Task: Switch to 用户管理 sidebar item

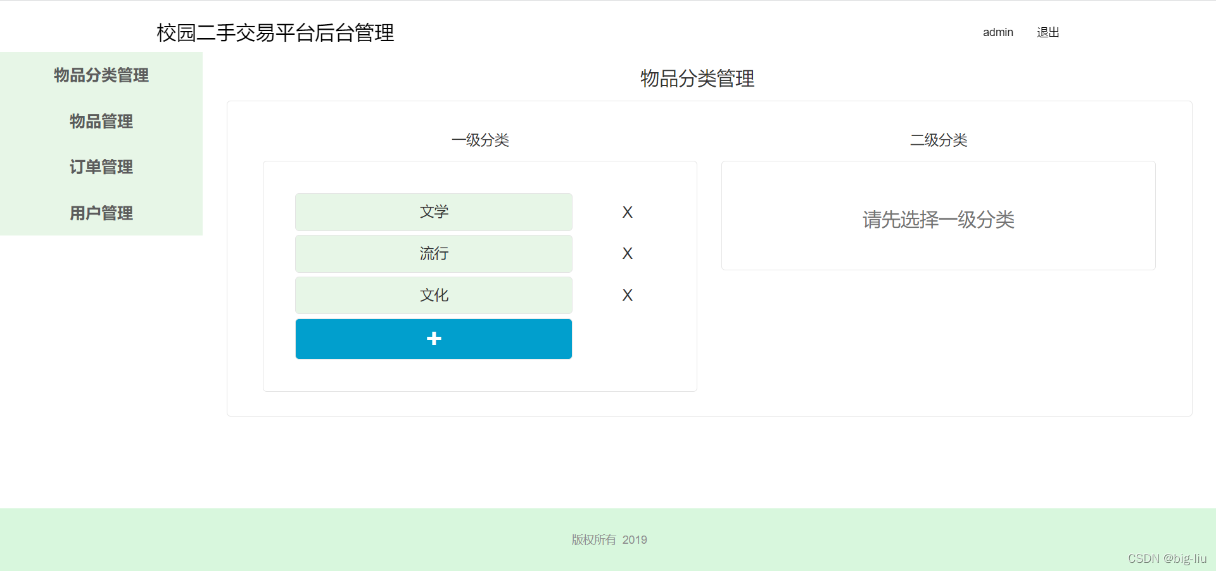Action: tap(101, 213)
